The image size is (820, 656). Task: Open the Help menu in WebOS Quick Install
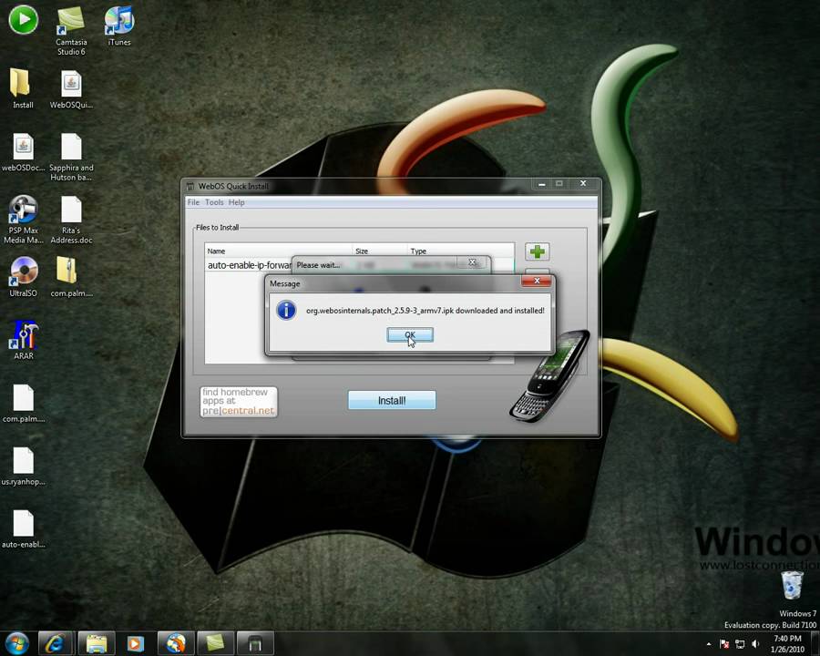[236, 202]
